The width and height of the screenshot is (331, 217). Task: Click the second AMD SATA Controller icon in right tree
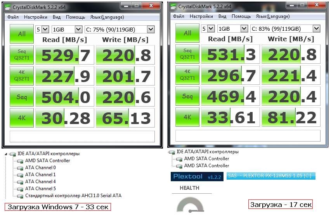tap(179, 166)
